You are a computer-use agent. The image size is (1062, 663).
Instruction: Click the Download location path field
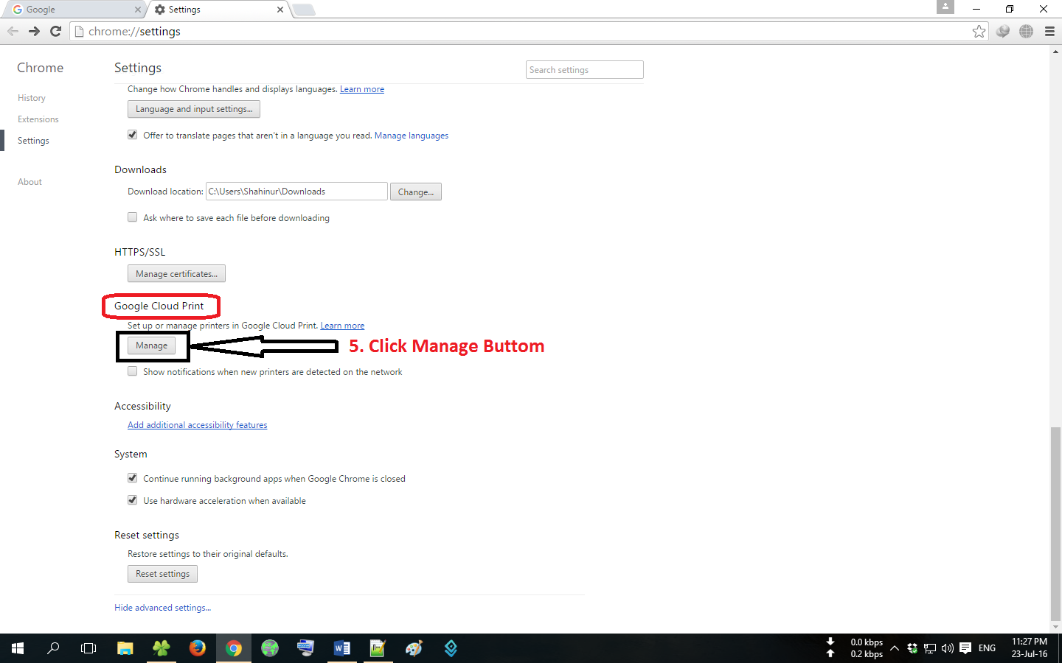(296, 192)
